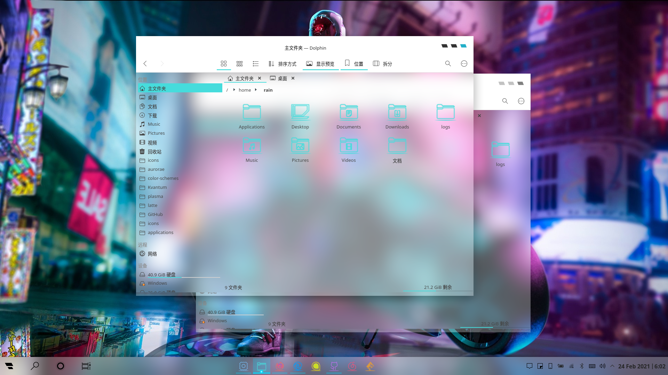668x375 pixels.
Task: Open the Downloads folder
Action: 397,116
